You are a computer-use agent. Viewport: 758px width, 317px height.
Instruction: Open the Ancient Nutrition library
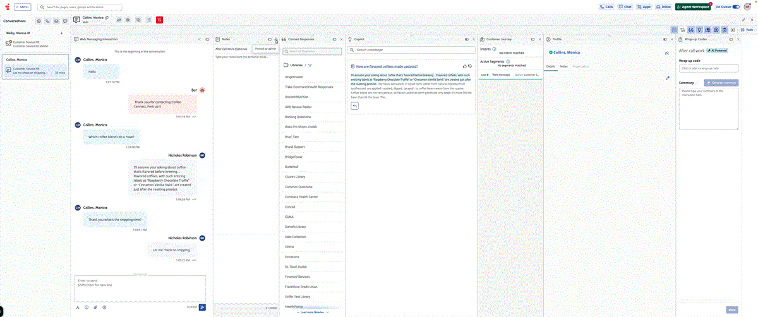pos(313,97)
